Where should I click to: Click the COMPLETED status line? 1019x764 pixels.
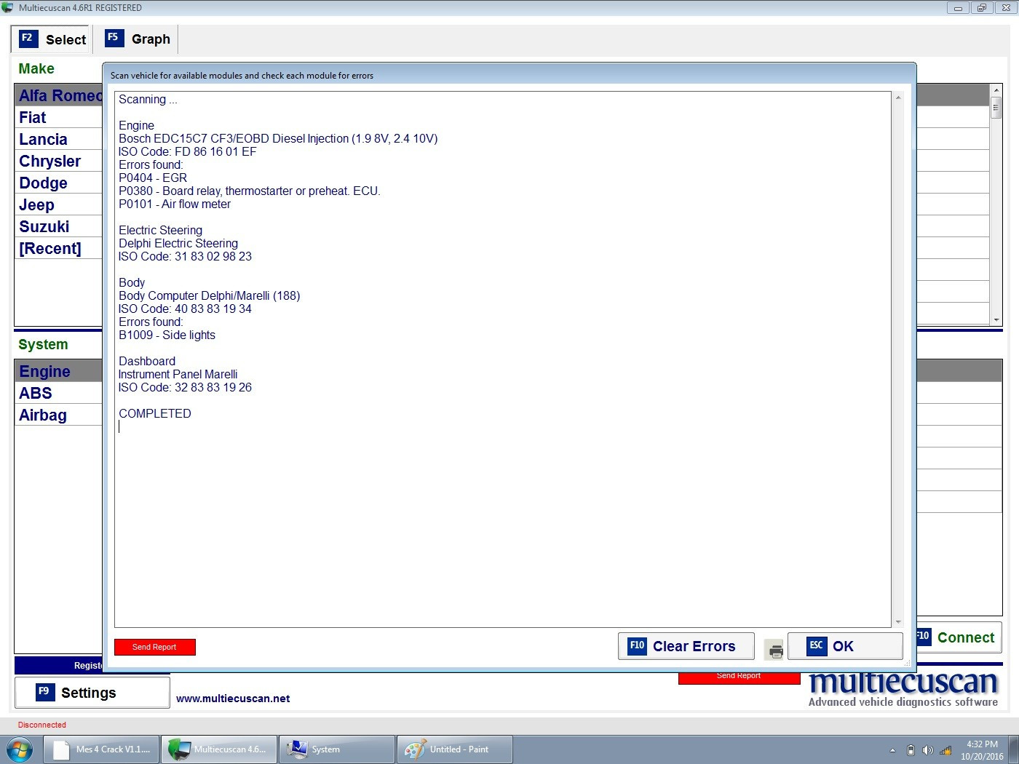[x=155, y=413]
